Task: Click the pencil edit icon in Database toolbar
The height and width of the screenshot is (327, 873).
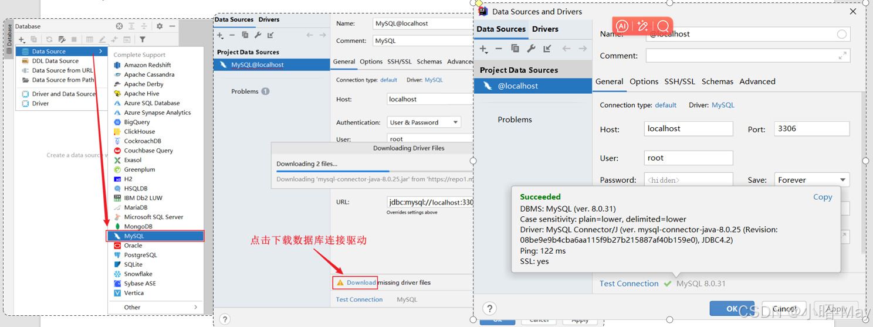Action: 102,39
